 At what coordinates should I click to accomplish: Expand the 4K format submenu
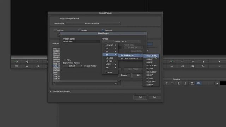[110, 52]
